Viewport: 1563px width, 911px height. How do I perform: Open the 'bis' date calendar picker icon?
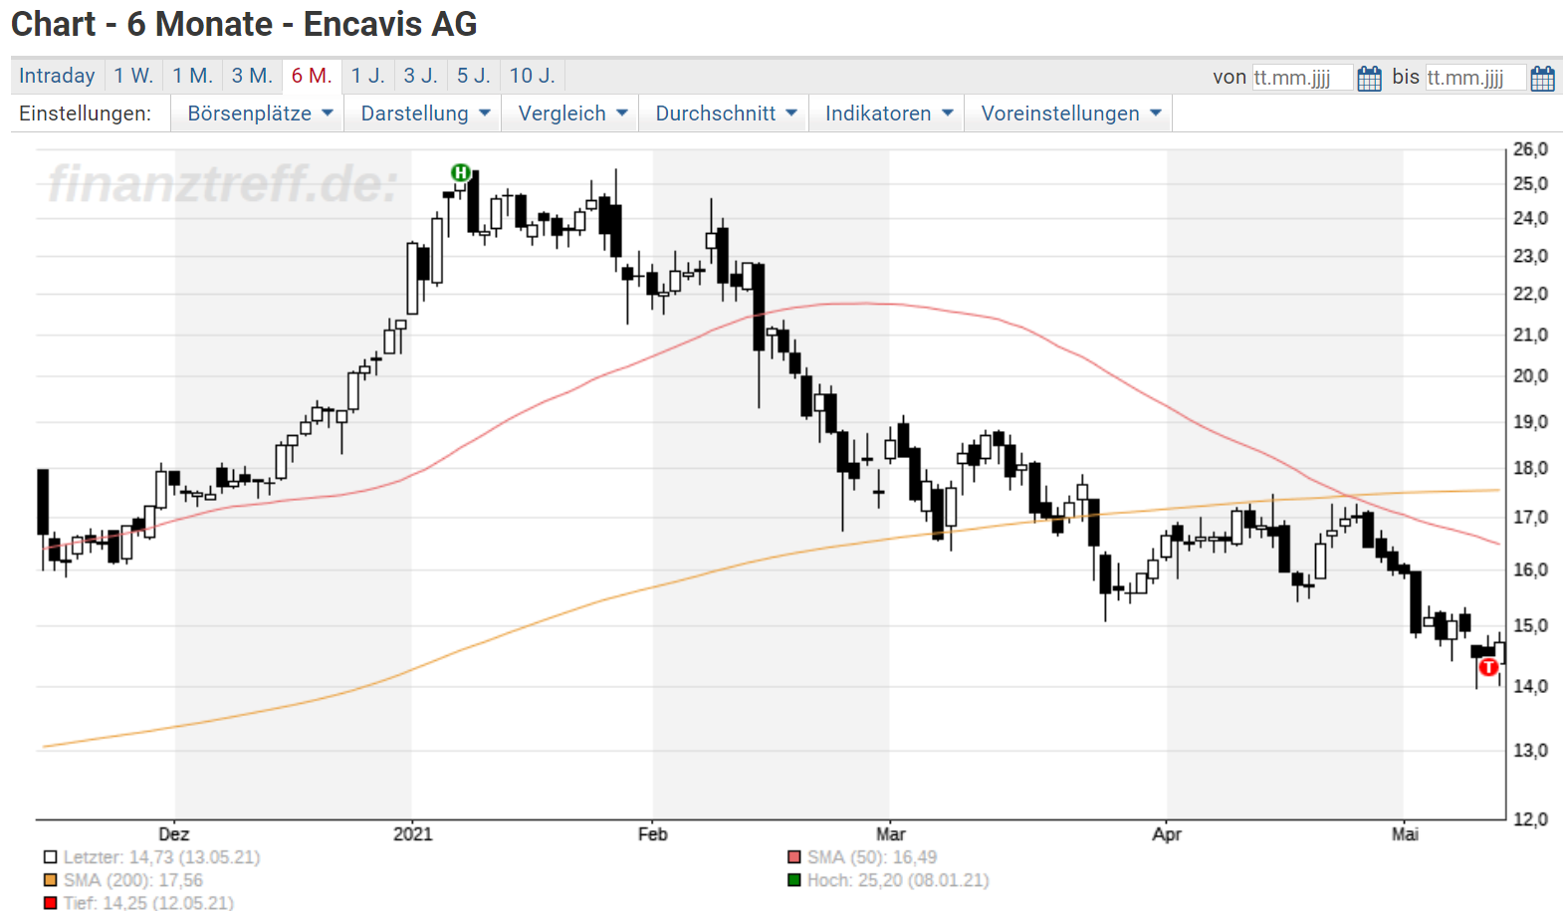point(1542,78)
